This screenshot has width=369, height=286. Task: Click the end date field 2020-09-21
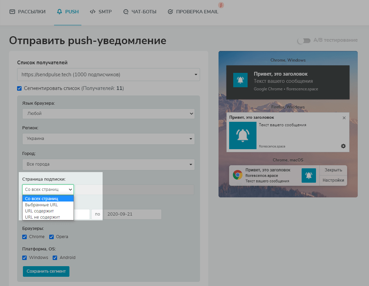pos(132,214)
